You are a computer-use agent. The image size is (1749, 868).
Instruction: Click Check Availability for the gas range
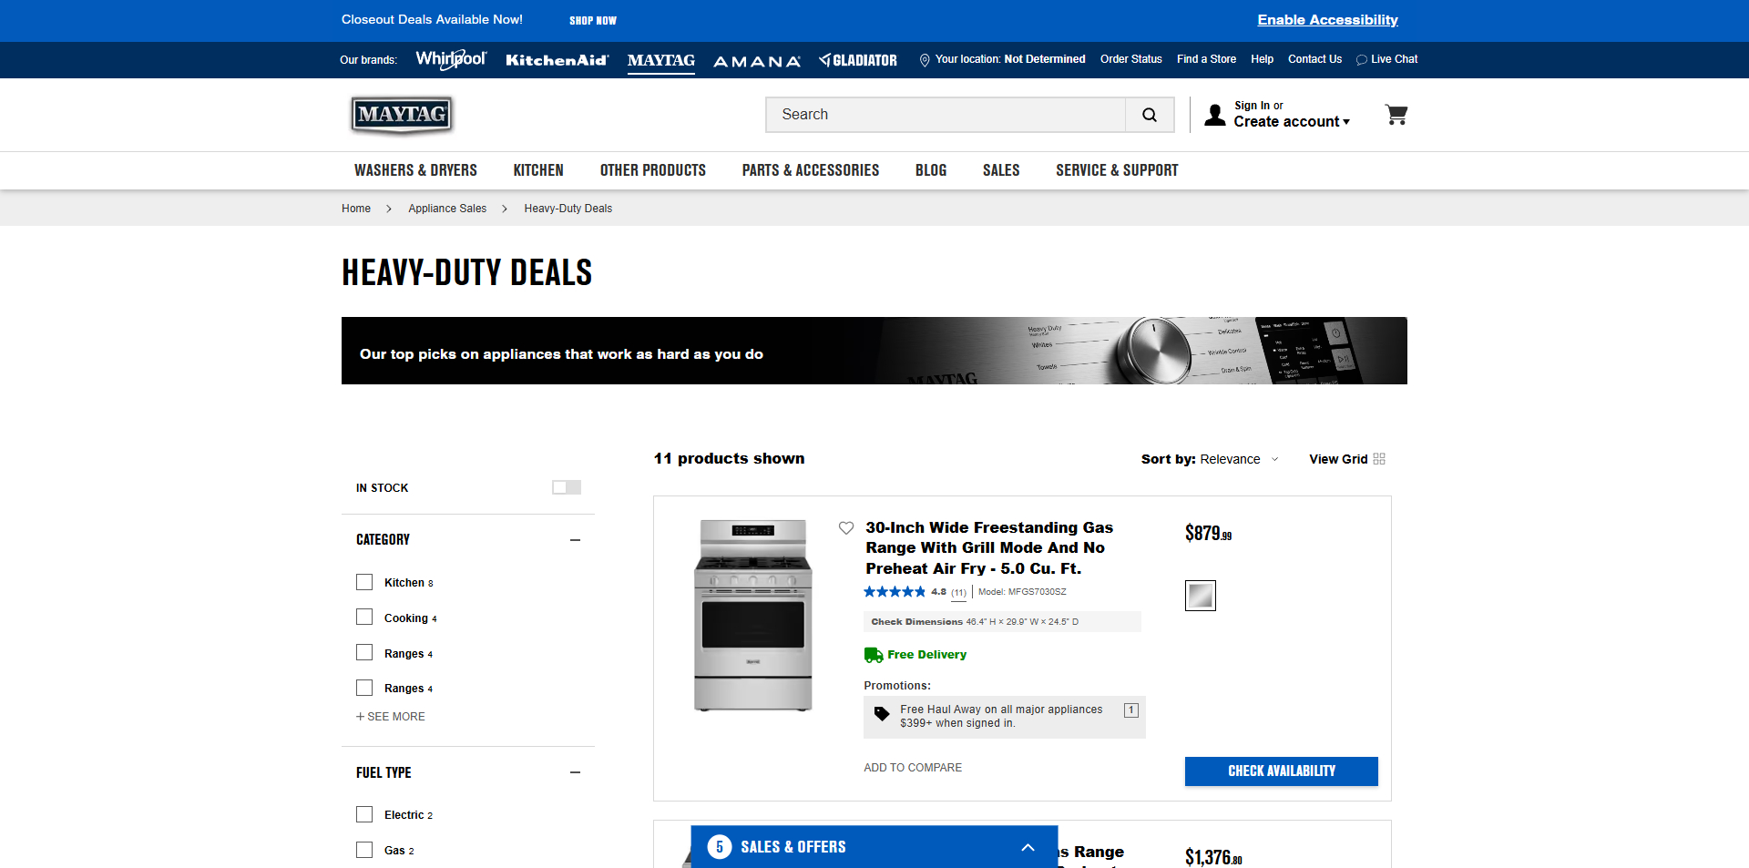click(x=1281, y=771)
